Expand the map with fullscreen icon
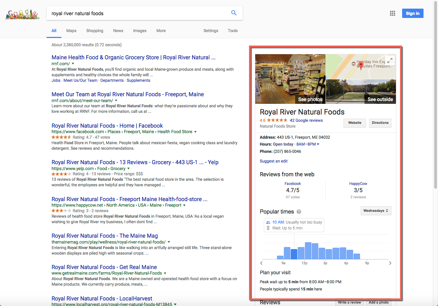 [390, 60]
